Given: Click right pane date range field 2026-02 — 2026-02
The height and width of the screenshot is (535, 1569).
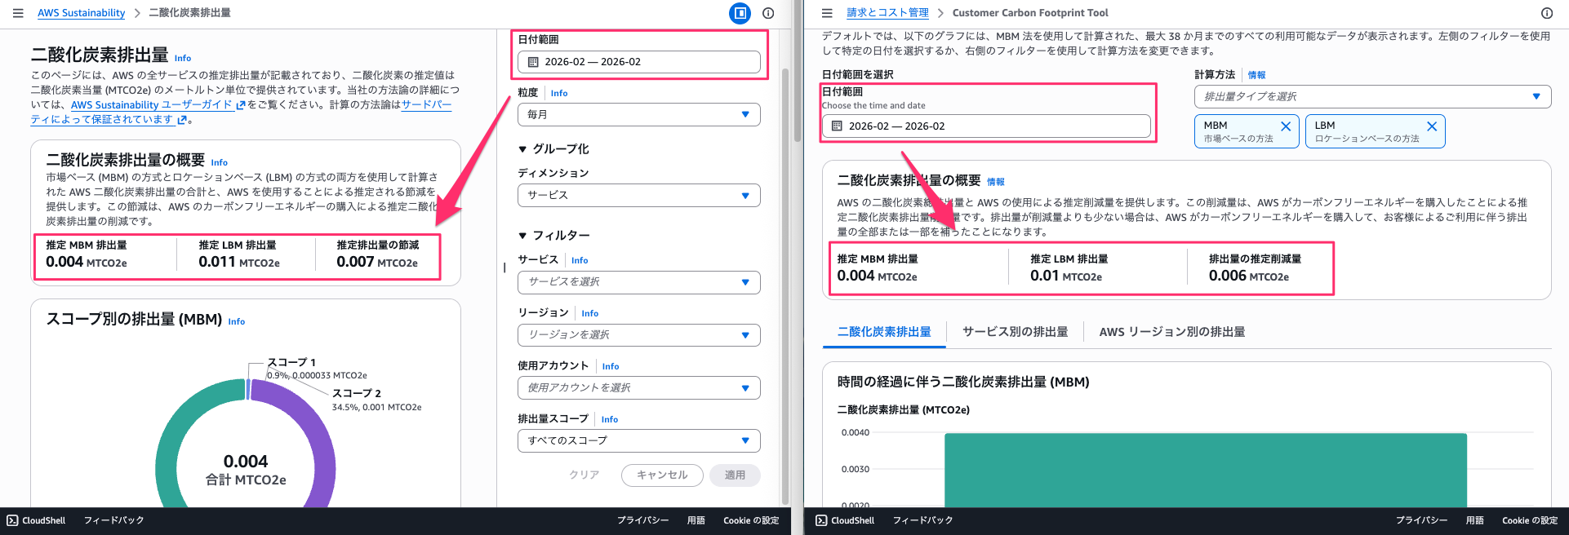Looking at the screenshot, I should point(986,126).
